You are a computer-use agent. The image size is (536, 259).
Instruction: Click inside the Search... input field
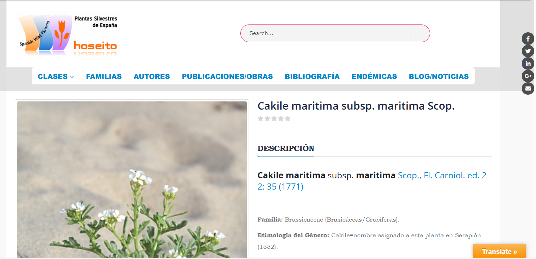click(325, 33)
